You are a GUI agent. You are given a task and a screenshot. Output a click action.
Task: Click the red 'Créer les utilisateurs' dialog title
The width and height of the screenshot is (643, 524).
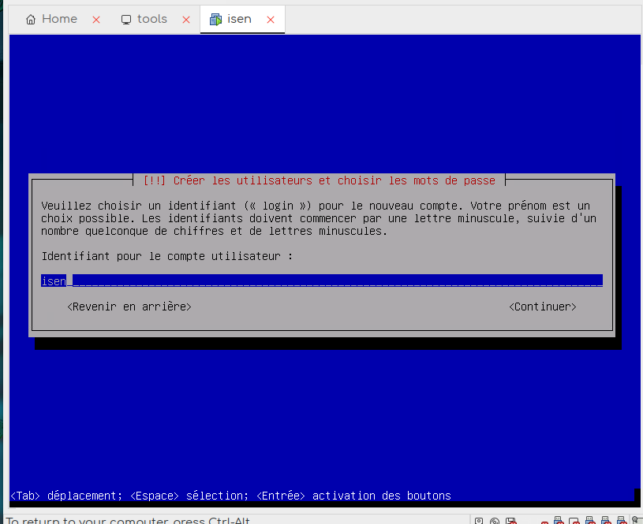320,180
